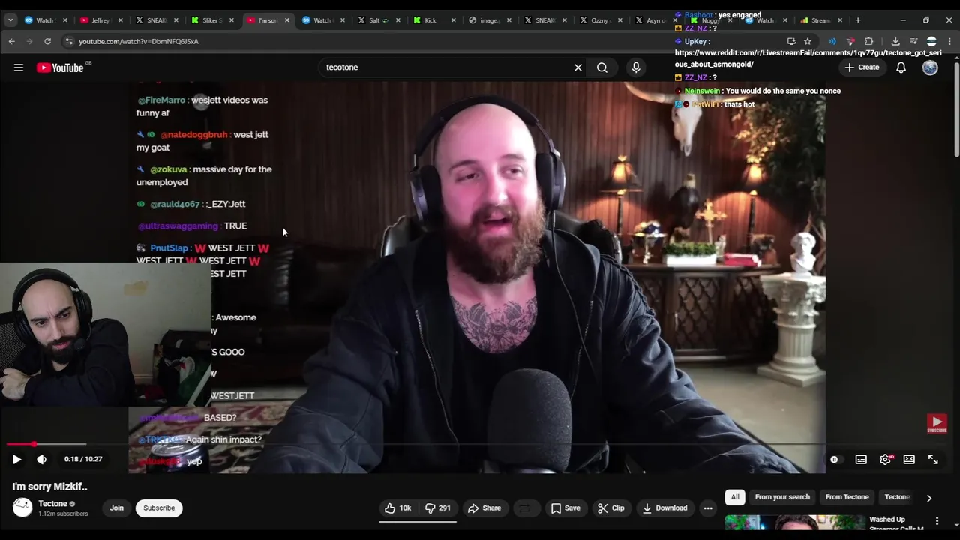Select the From your search chip
The width and height of the screenshot is (960, 540).
(x=782, y=497)
